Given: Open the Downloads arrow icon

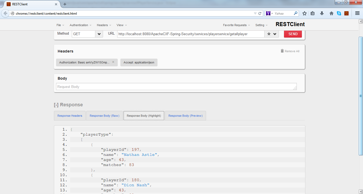Looking at the screenshot, I should click(x=322, y=13).
